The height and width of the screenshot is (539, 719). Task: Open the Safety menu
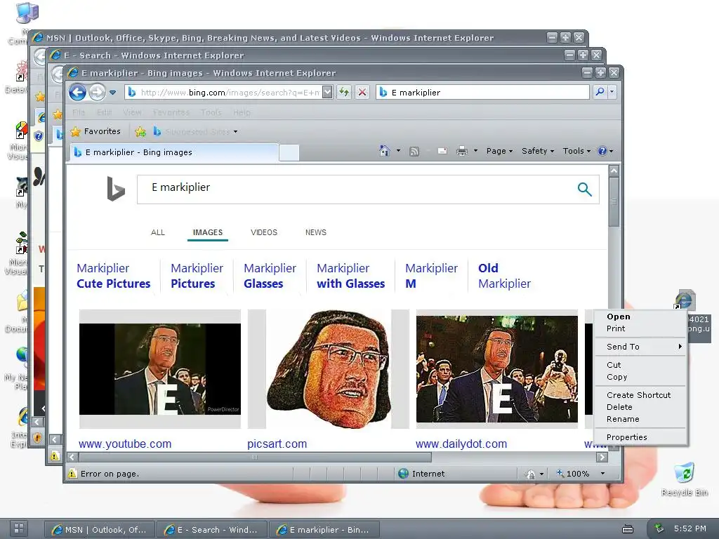pos(538,151)
